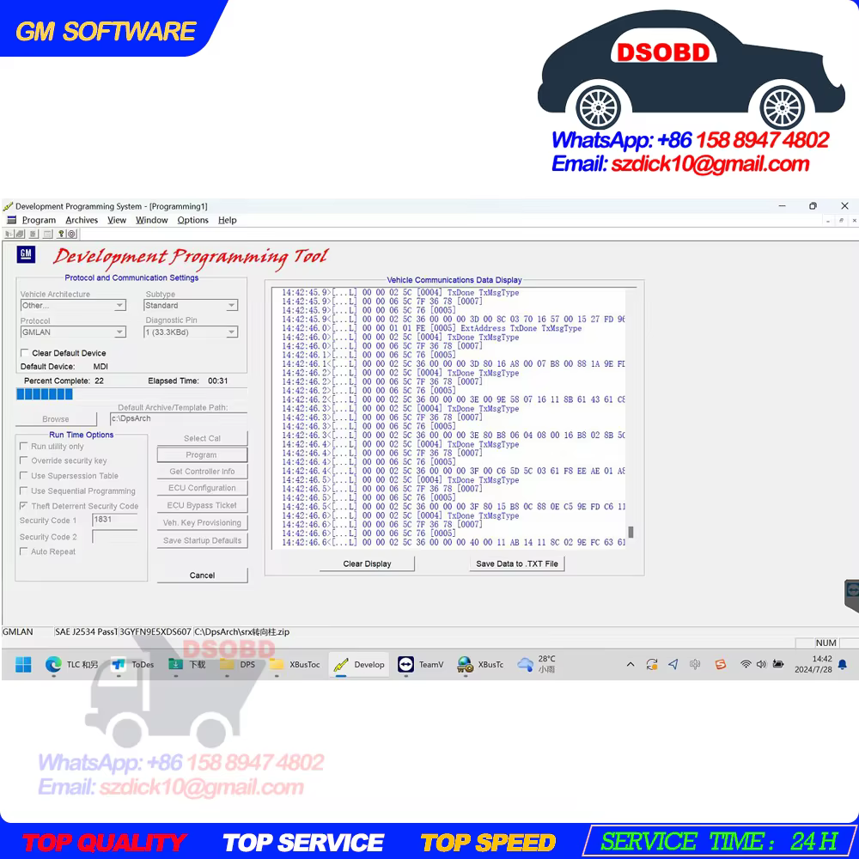Click the Veh. Key Provisioning button
The image size is (859, 859).
[202, 522]
